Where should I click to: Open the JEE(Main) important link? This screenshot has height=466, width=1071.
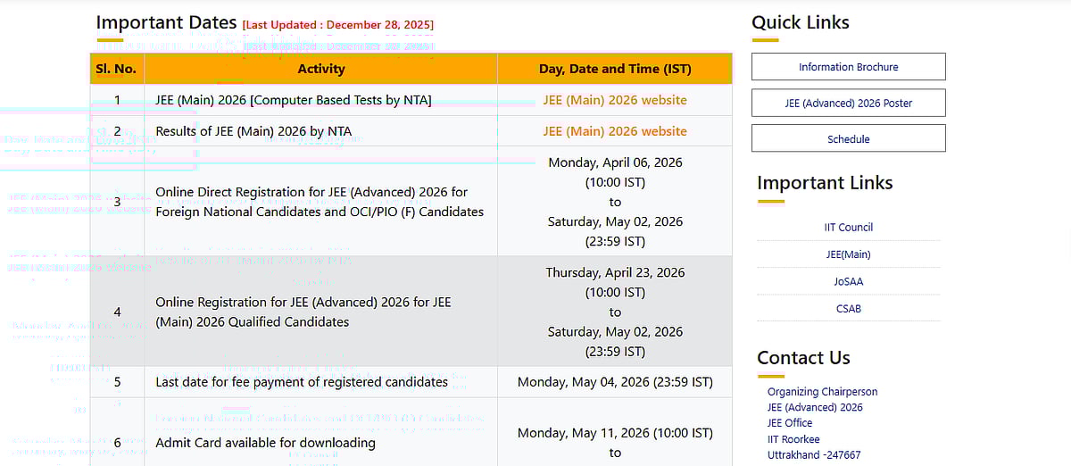pos(848,254)
